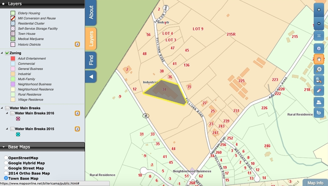
Task: Select the Identify info tool
Action: click(319, 48)
